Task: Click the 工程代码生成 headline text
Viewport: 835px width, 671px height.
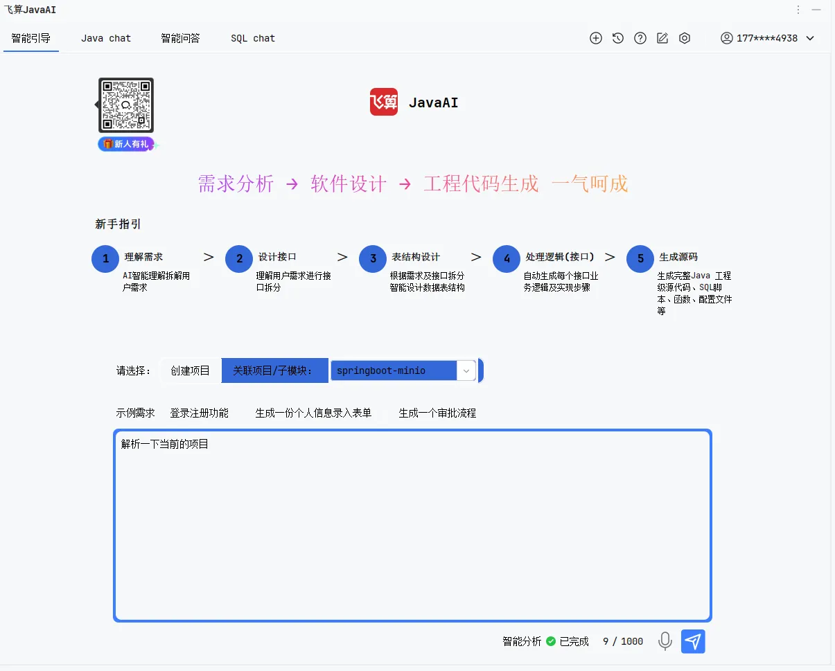Action: [481, 184]
